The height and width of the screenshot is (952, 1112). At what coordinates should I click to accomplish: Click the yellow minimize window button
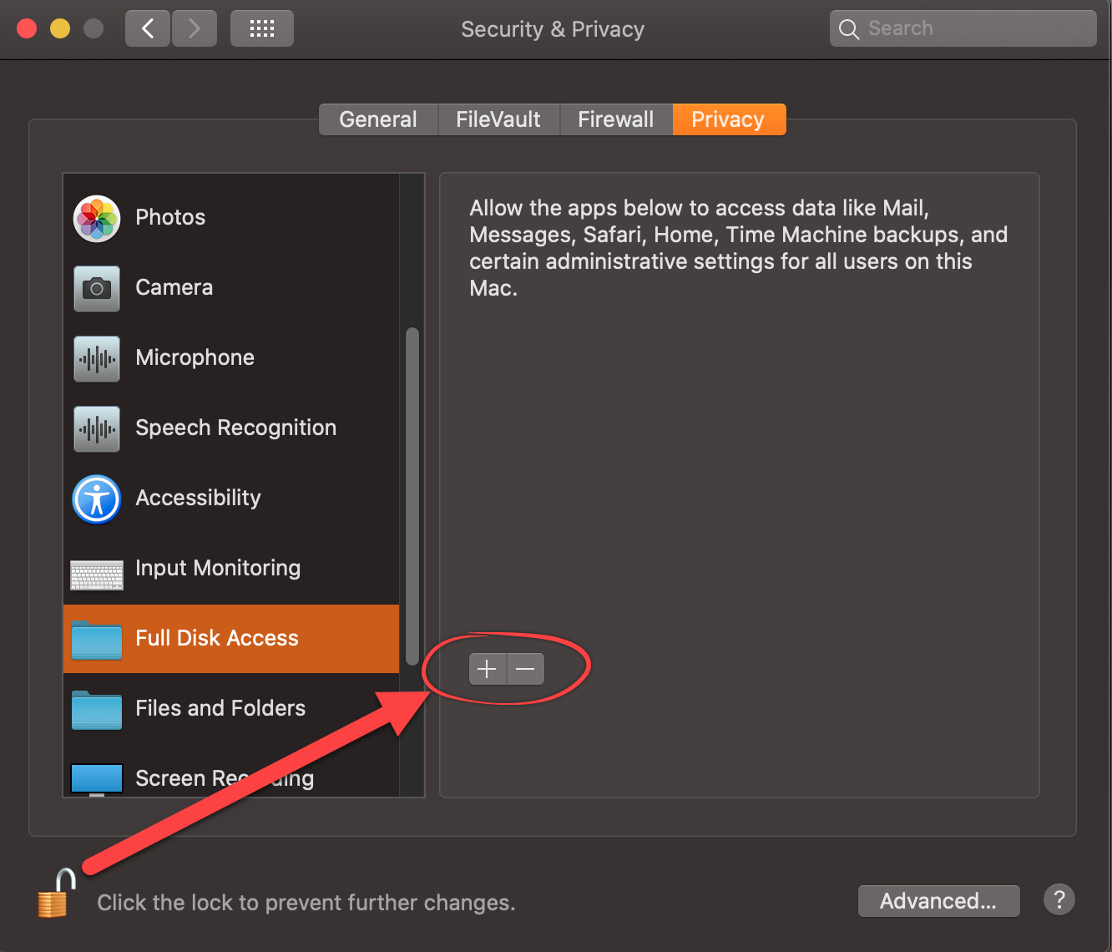[60, 28]
